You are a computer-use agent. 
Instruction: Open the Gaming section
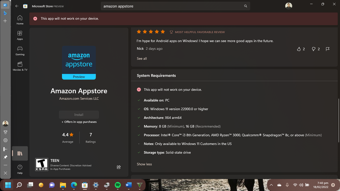20,51
